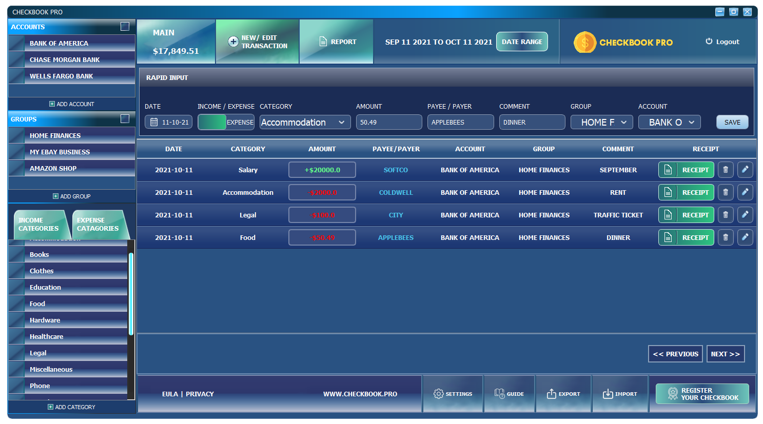Select the Hardware expense category
763x424 pixels.
68,320
